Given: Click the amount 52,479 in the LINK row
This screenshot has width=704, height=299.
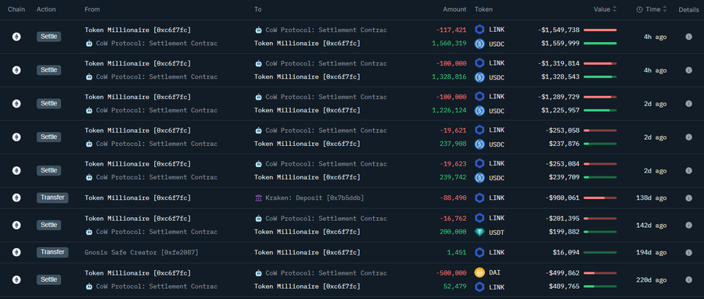Looking at the screenshot, I should [454, 287].
